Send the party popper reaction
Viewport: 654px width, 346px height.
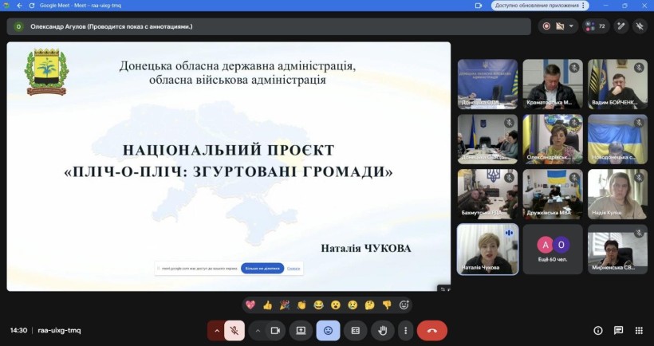[x=285, y=305]
